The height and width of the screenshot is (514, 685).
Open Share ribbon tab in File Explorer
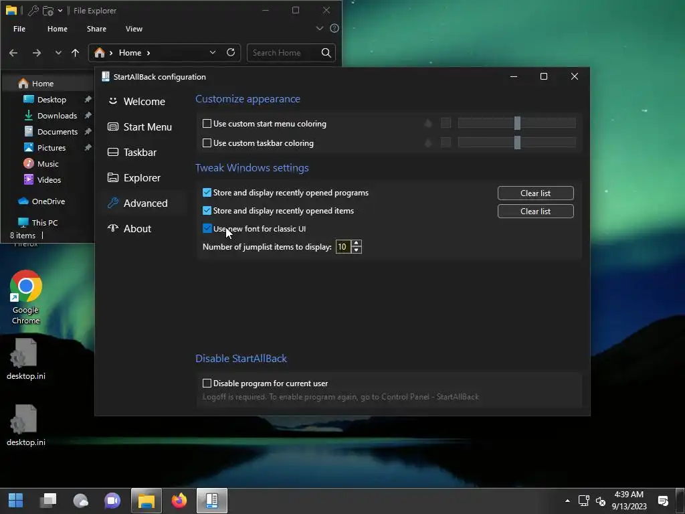(x=96, y=29)
